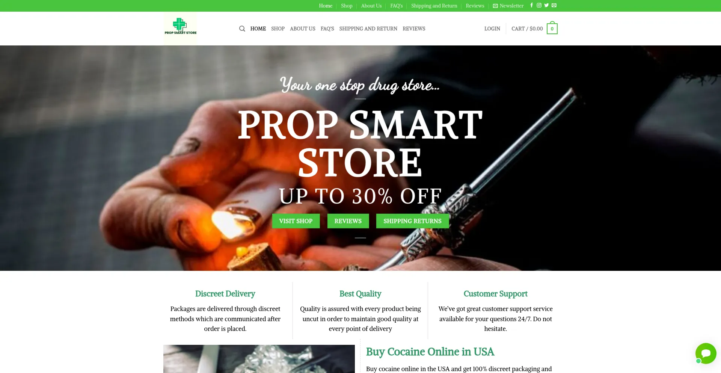Click the email envelope icon beside Twitter
721x373 pixels.
554,5
